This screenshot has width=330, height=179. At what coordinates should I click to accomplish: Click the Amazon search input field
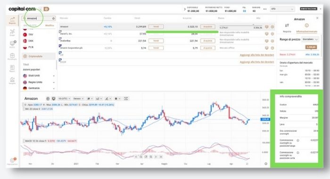pyautogui.click(x=39, y=18)
